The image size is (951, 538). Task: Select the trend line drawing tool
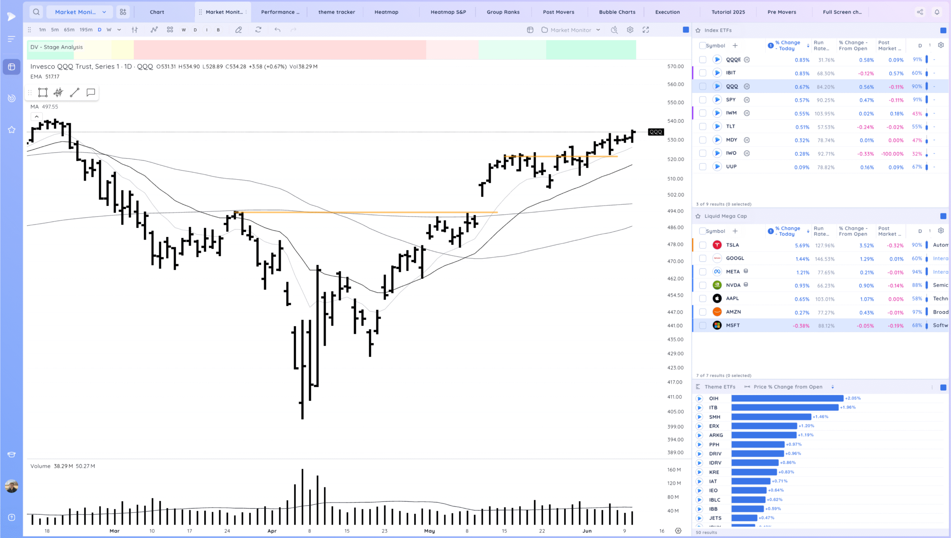(75, 92)
